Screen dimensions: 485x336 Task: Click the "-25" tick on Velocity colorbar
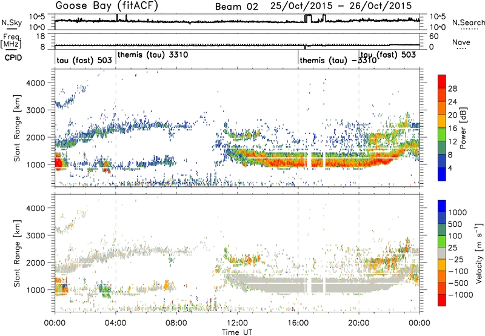click(456, 259)
